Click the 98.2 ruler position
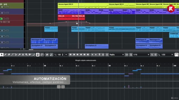 (61, 66)
